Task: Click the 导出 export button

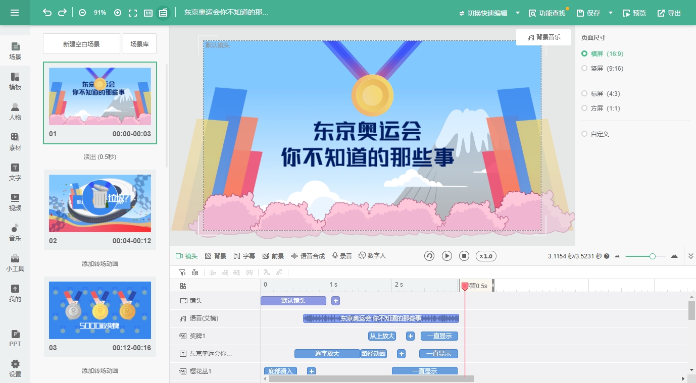Action: 669,13
